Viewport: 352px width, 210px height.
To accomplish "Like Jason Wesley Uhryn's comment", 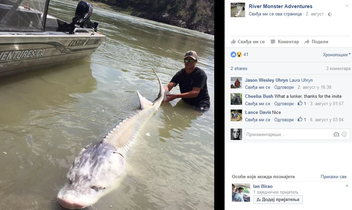I will click(258, 87).
